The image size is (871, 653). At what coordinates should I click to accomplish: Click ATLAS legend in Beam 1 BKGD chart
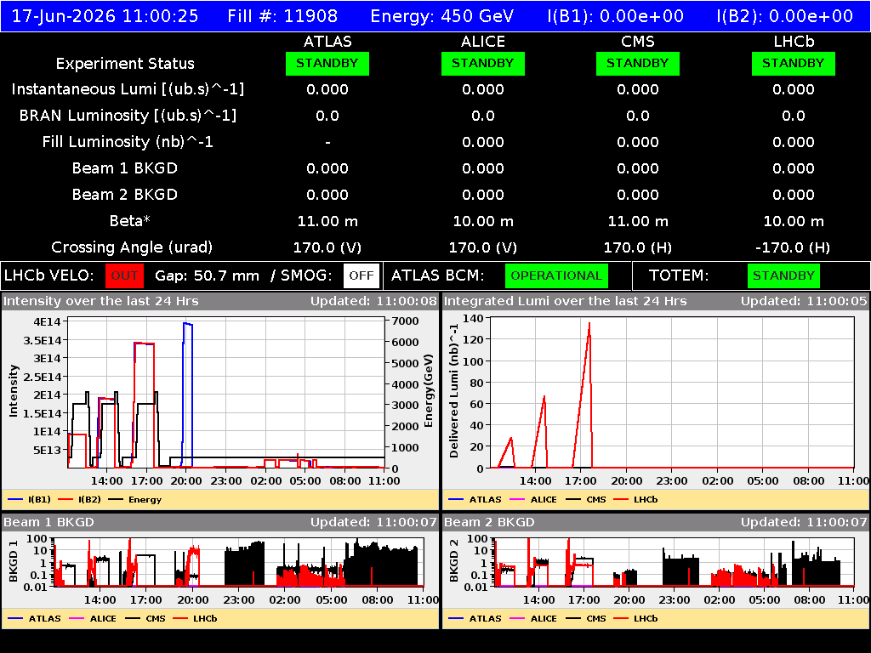[x=34, y=618]
